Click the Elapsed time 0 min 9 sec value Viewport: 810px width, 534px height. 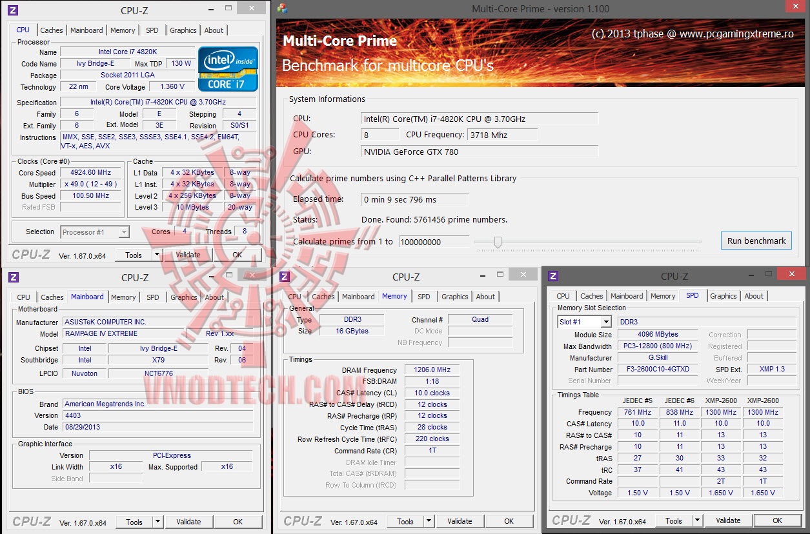coord(414,199)
